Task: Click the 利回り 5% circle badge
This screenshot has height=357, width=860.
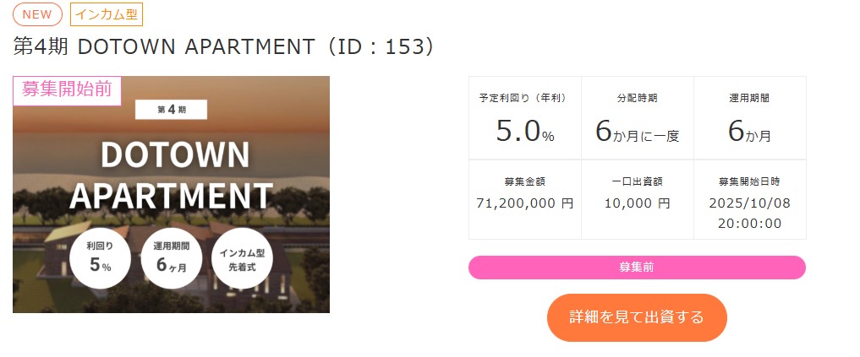Action: click(x=101, y=257)
